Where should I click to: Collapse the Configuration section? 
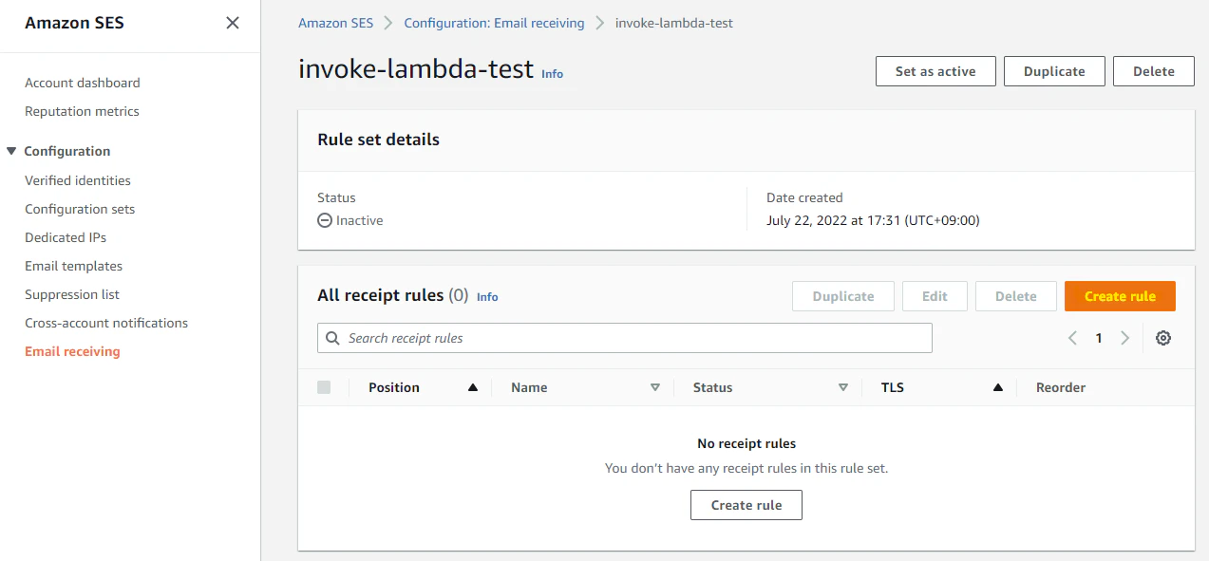pyautogui.click(x=11, y=151)
